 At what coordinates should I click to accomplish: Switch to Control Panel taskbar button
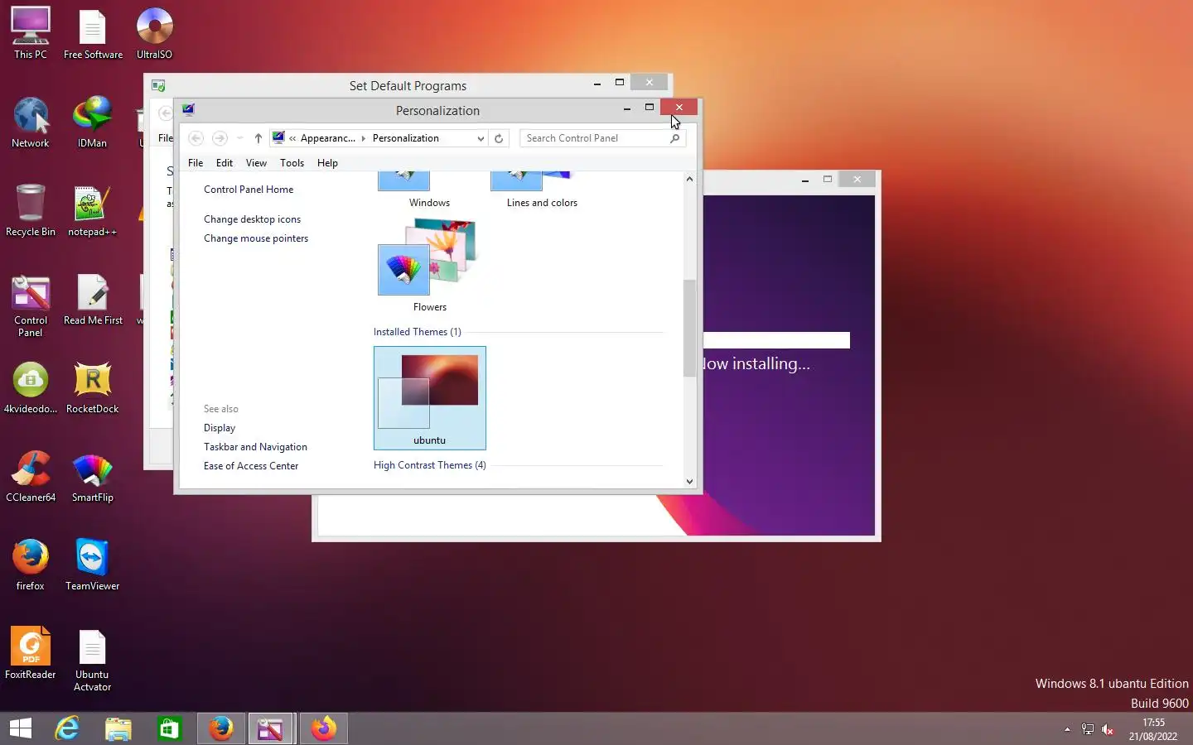click(x=271, y=728)
